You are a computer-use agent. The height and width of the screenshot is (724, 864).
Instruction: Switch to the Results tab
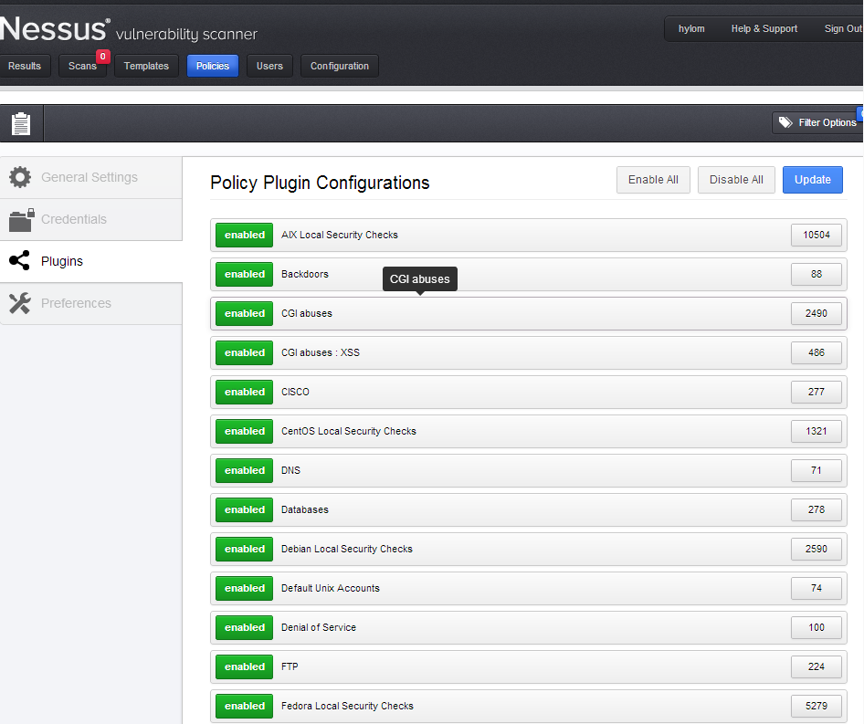click(x=25, y=66)
